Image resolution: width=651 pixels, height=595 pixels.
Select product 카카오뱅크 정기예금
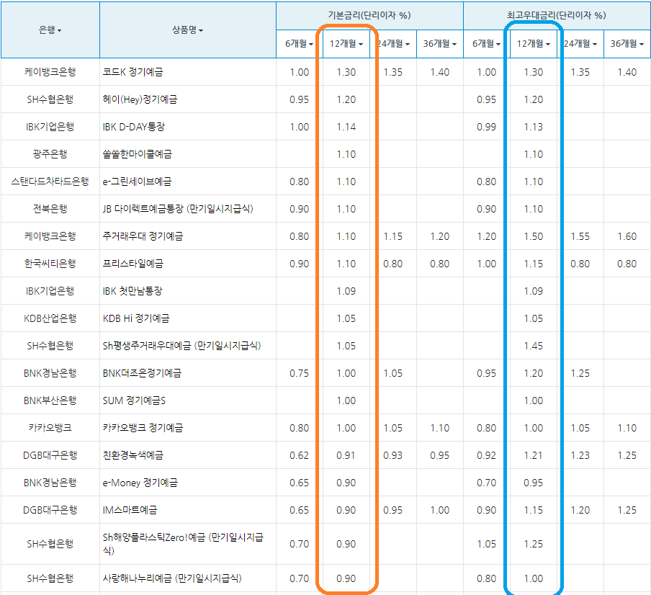pyautogui.click(x=143, y=428)
